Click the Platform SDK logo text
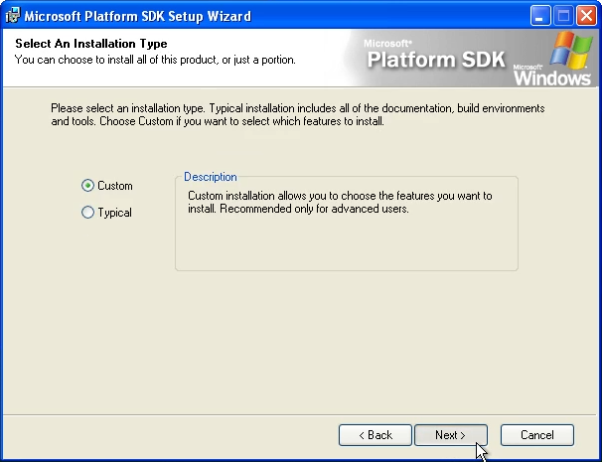The width and height of the screenshot is (602, 462). tap(437, 60)
